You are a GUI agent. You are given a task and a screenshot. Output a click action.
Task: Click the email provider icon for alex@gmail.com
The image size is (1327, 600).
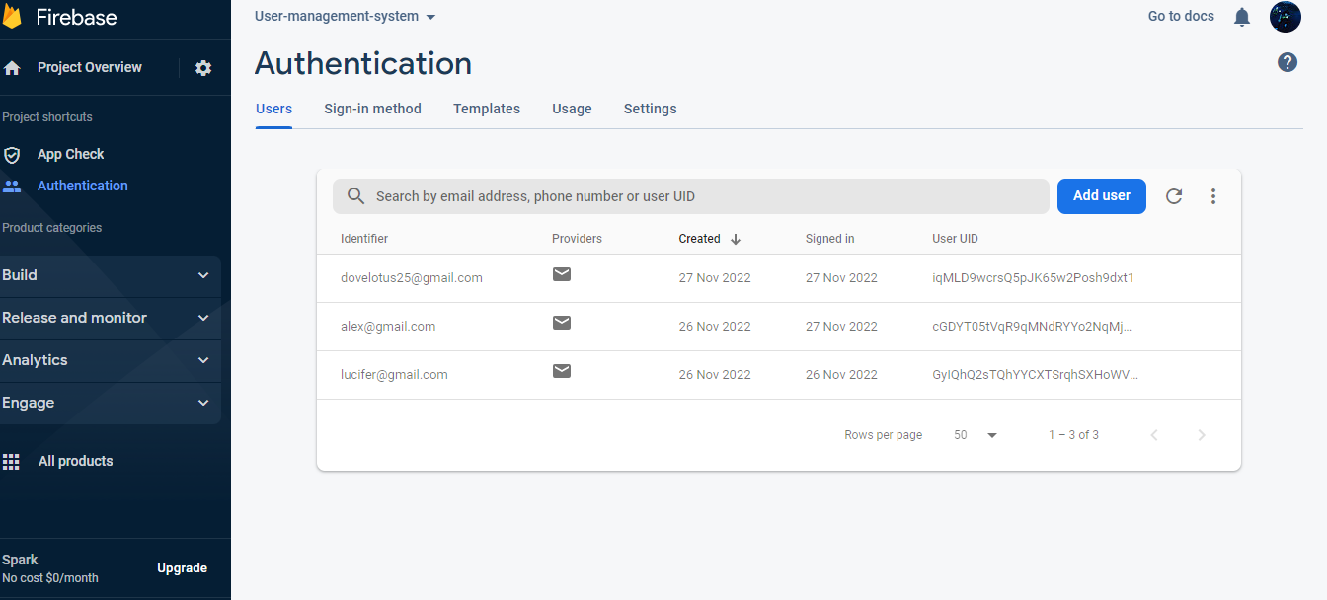click(x=562, y=323)
